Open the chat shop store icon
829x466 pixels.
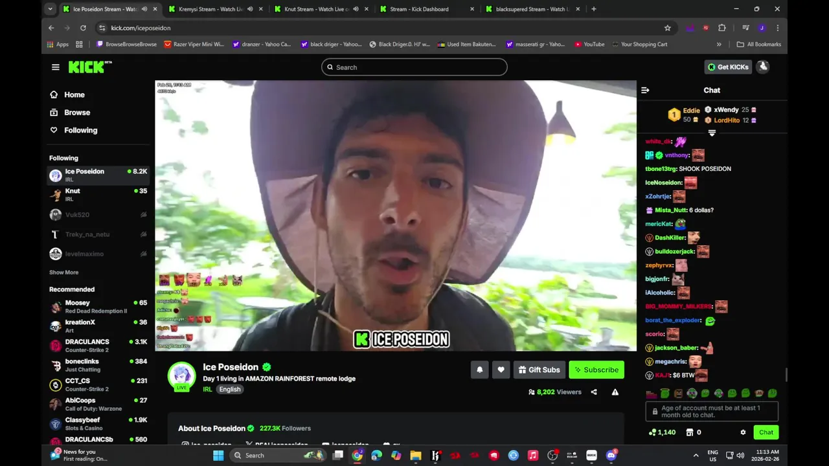(690, 432)
